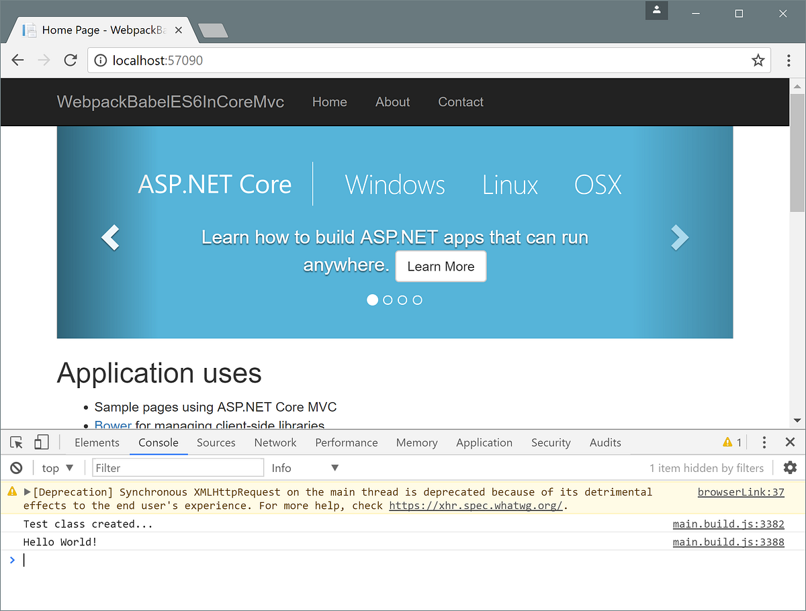Open the main.build.js:3388 source link
Viewport: 806px width, 611px height.
(x=728, y=542)
